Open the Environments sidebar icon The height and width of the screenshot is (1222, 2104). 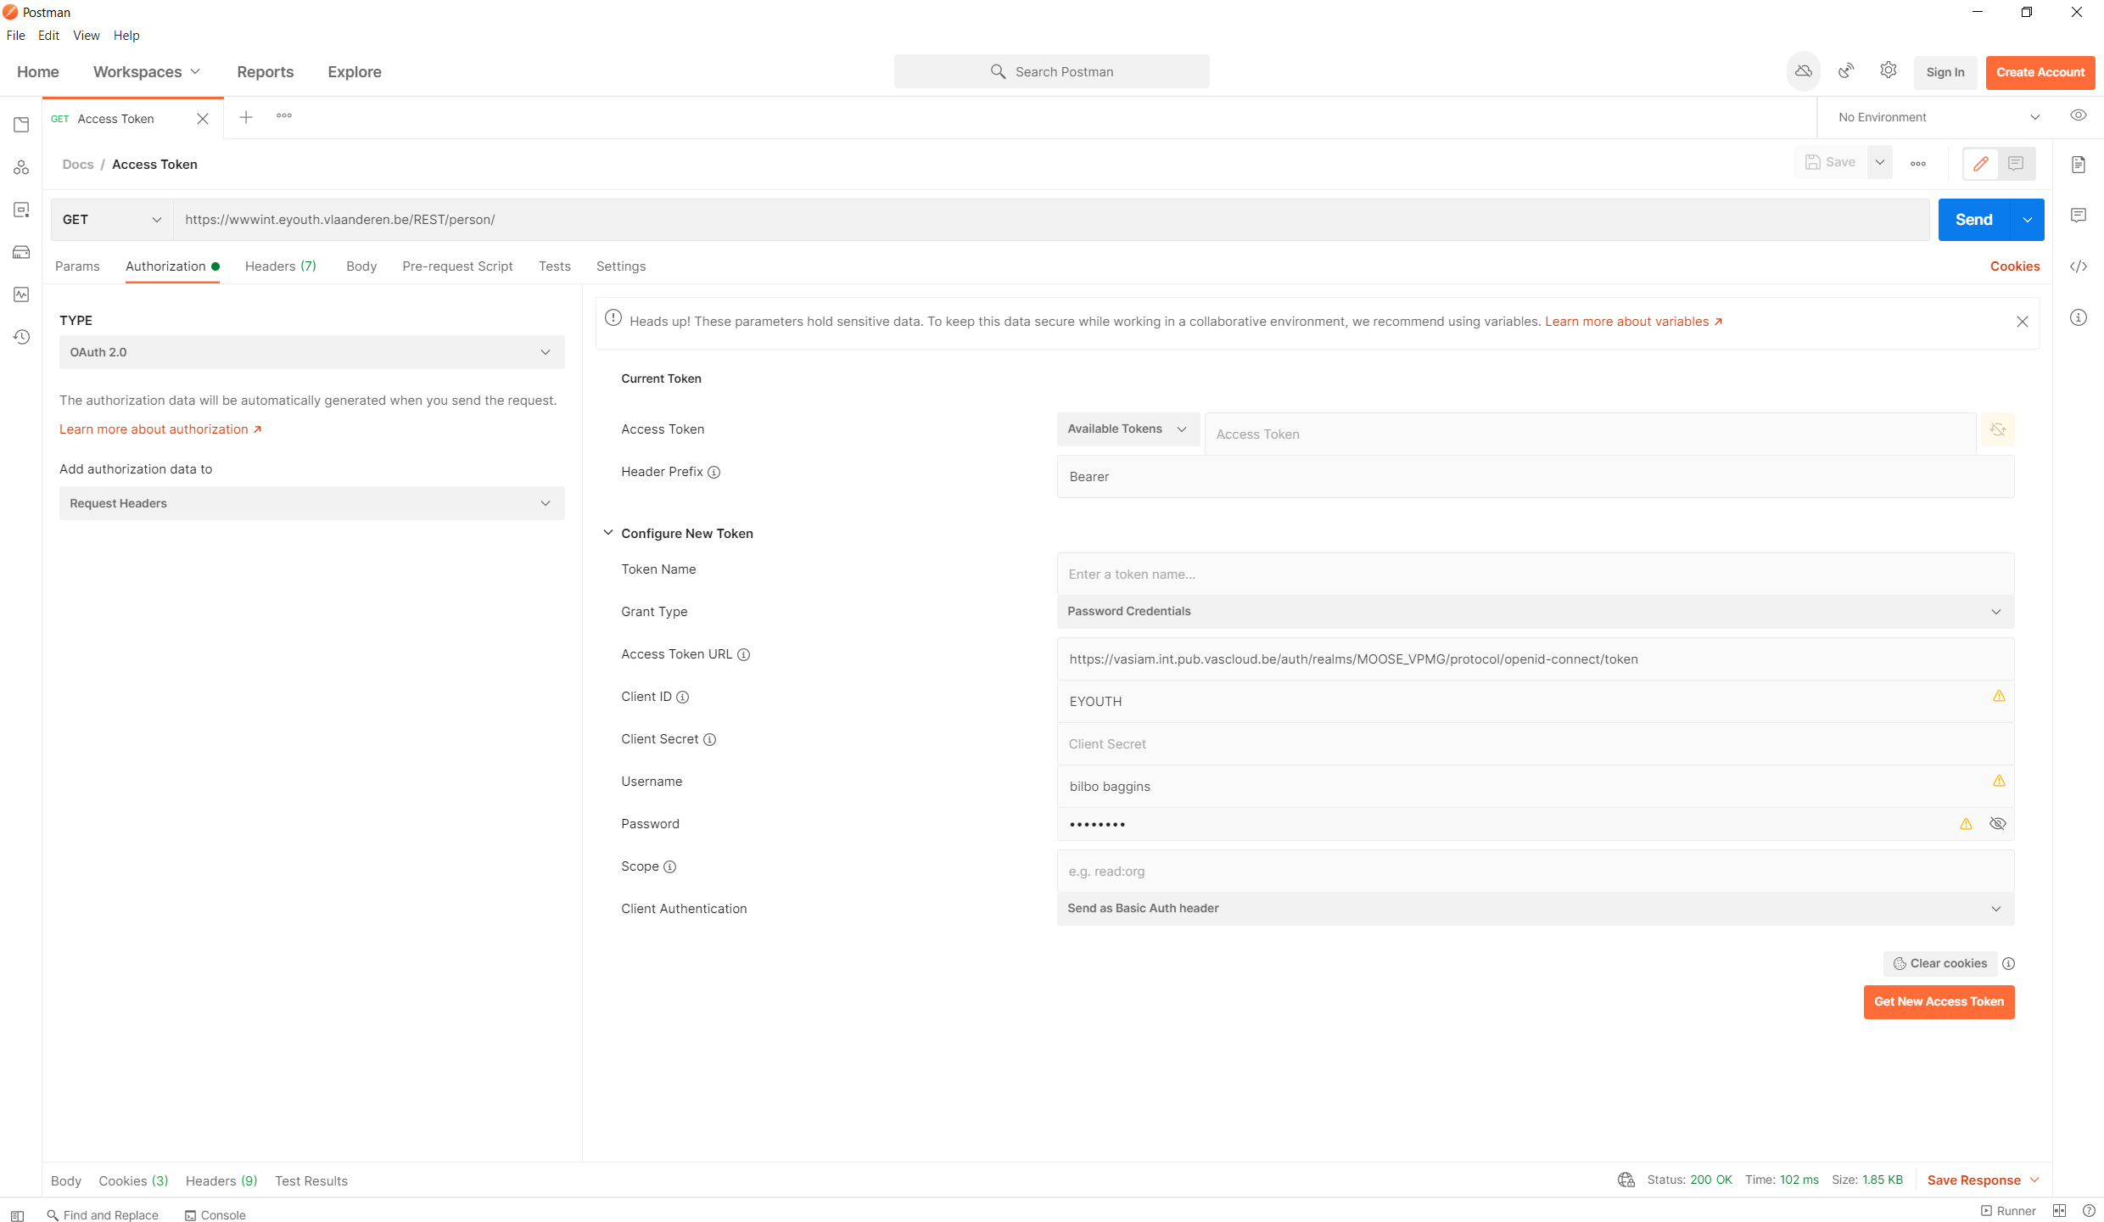coord(21,210)
